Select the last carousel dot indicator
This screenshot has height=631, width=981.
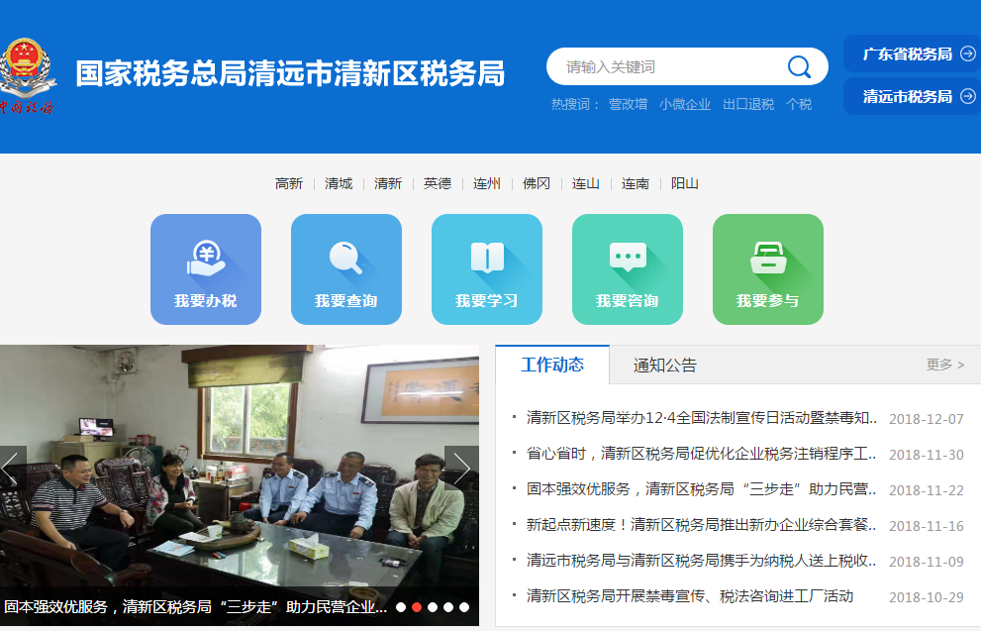pos(464,607)
